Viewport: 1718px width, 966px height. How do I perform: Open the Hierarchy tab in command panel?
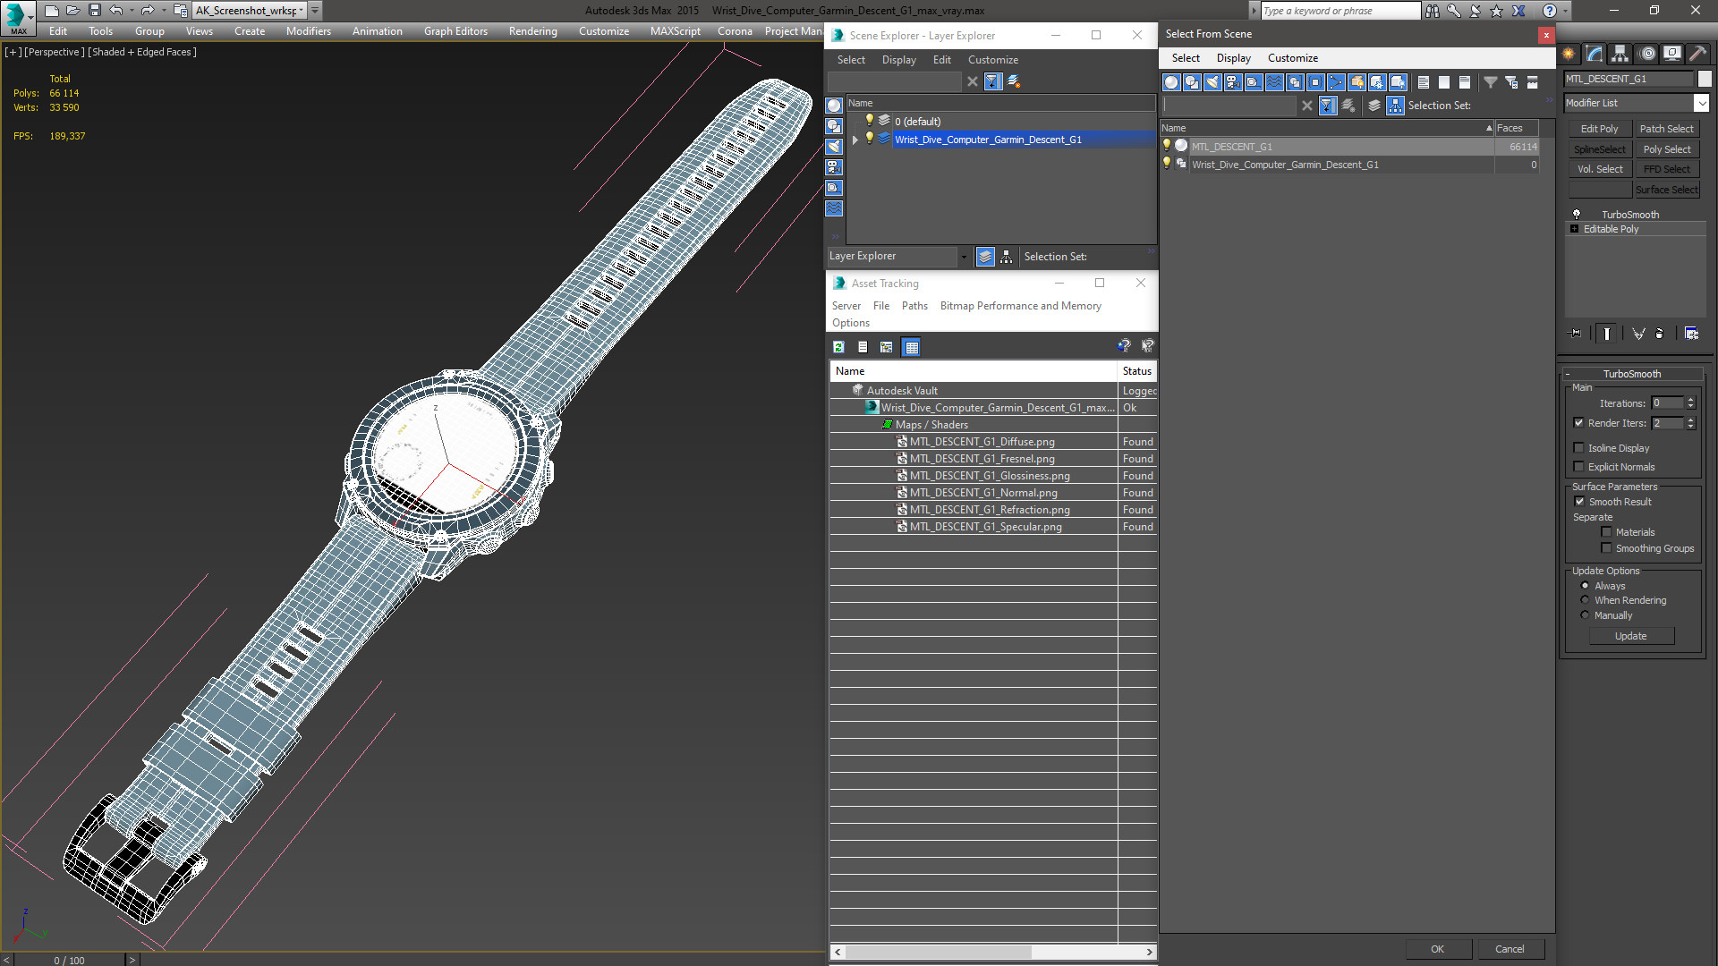[1620, 54]
